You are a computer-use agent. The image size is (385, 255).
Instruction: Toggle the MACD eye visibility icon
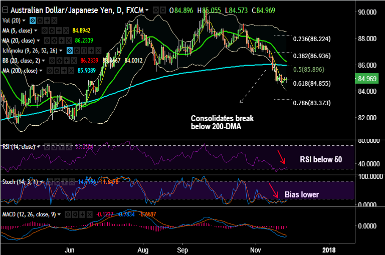[68, 214]
